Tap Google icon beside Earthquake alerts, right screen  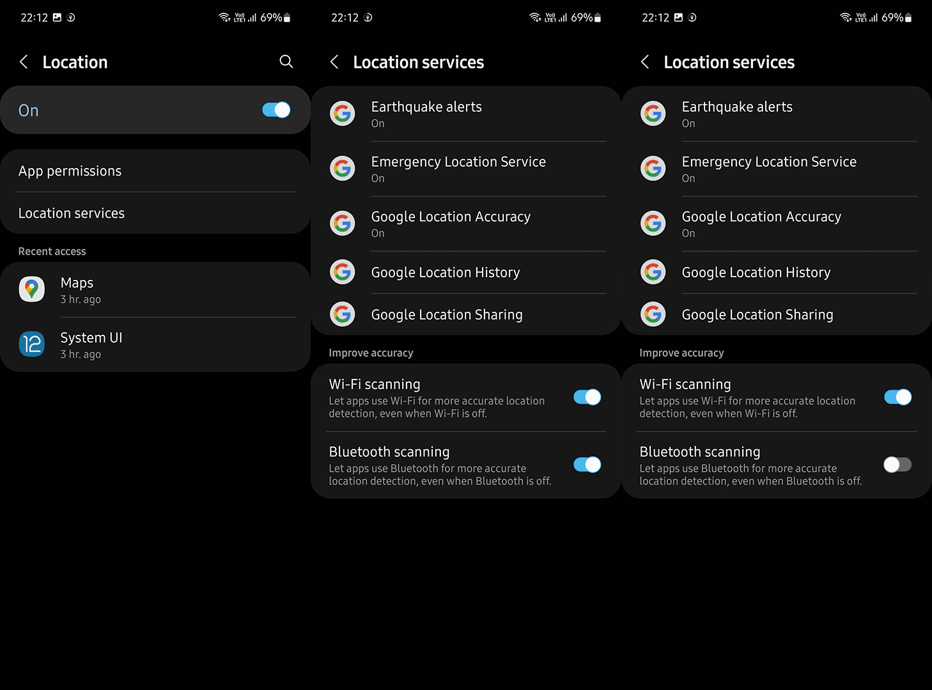coord(653,114)
